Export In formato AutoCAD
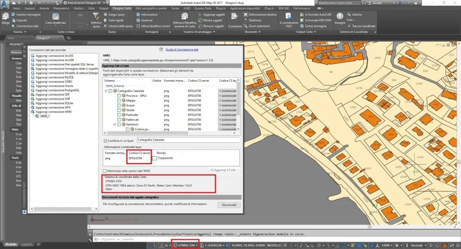 point(315,14)
